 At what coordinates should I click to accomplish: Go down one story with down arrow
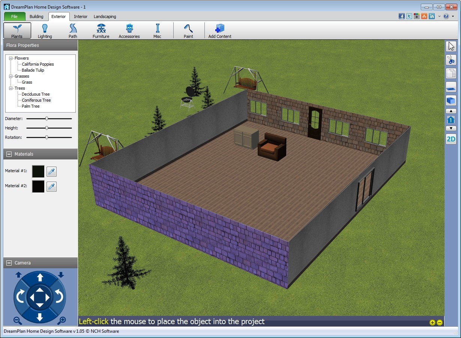tap(451, 128)
